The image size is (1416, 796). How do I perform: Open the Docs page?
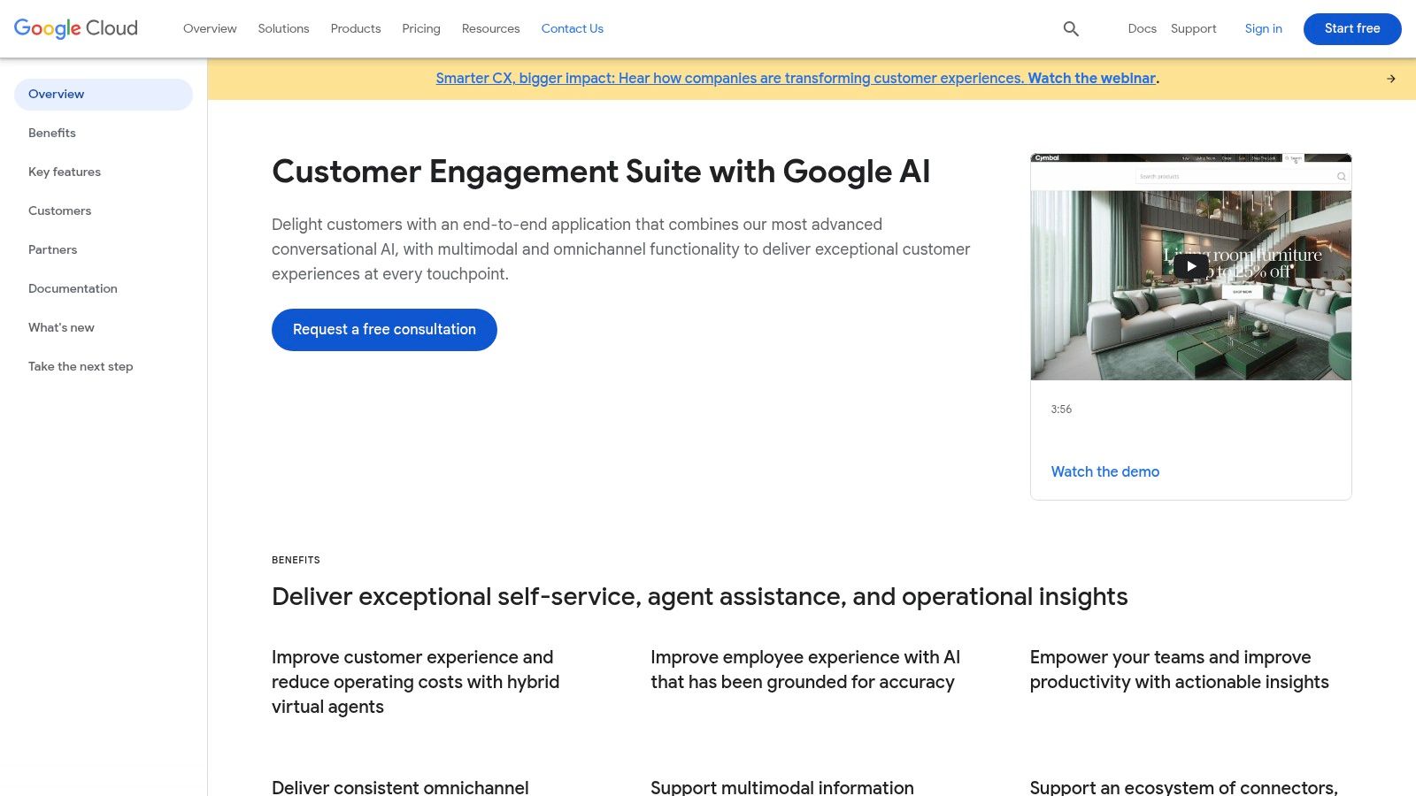[x=1142, y=28]
